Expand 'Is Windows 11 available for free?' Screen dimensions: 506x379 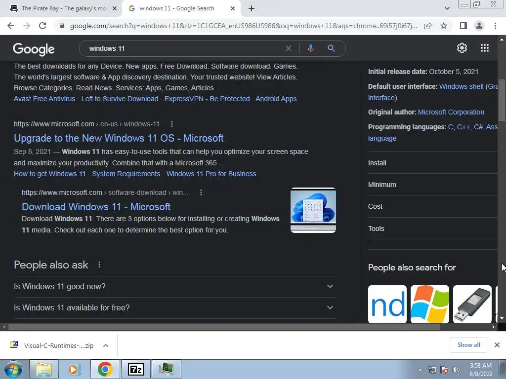174,308
